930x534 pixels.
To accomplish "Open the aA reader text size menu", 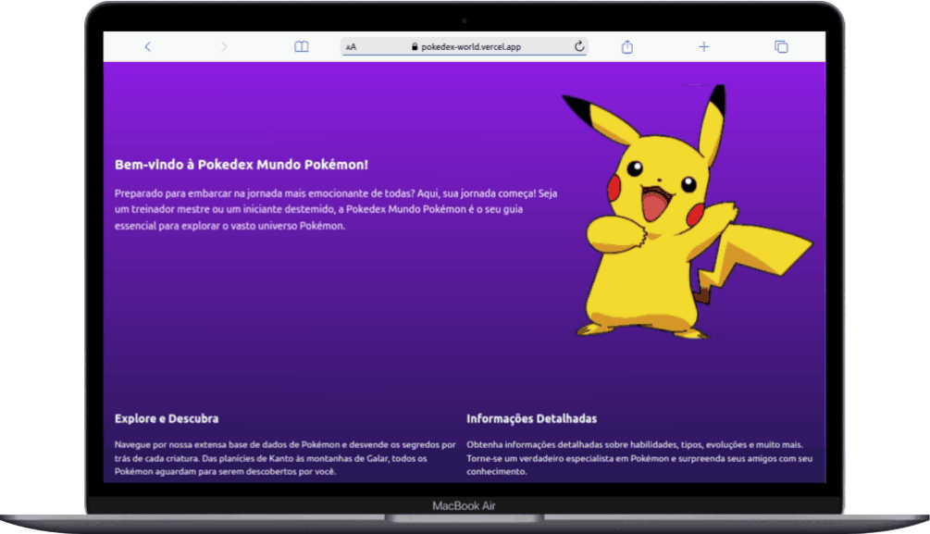I will (352, 47).
